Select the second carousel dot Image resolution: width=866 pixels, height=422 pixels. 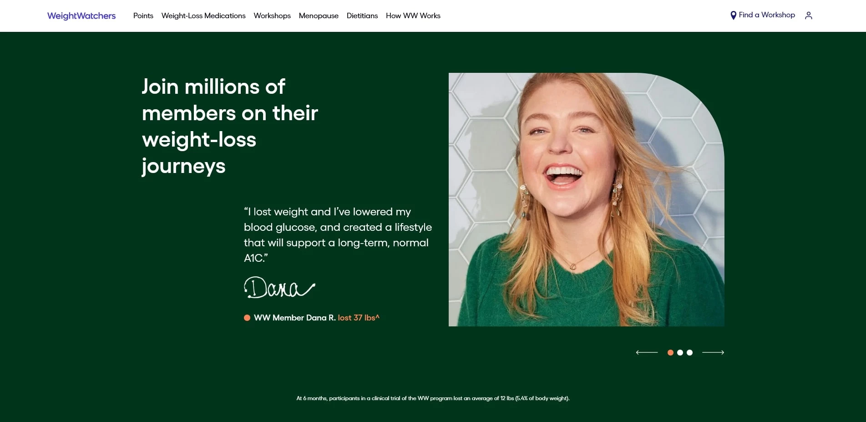[680, 352]
